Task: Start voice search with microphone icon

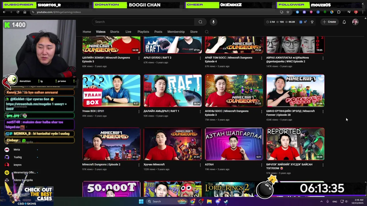Action: pyautogui.click(x=213, y=22)
